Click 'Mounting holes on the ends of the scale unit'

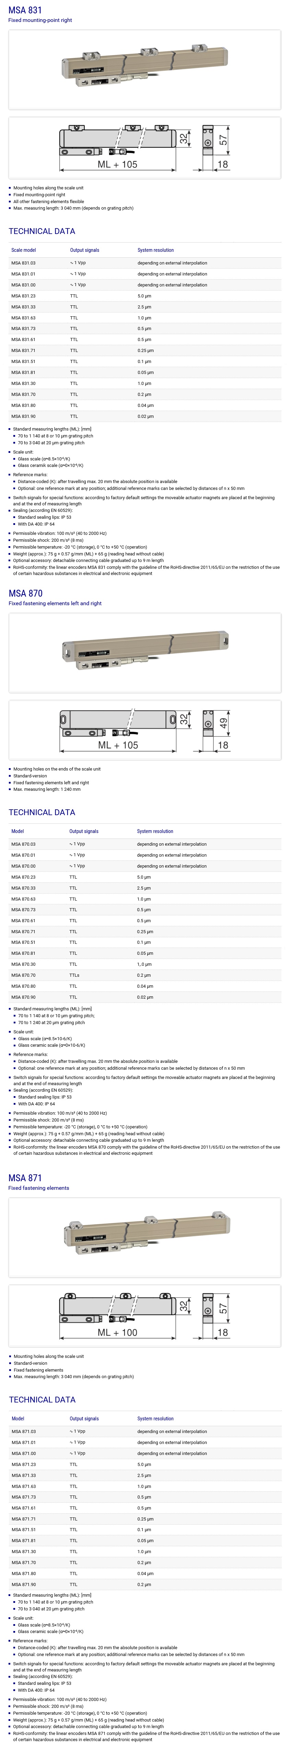coord(57,768)
